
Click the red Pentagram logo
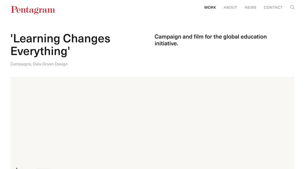33,10
